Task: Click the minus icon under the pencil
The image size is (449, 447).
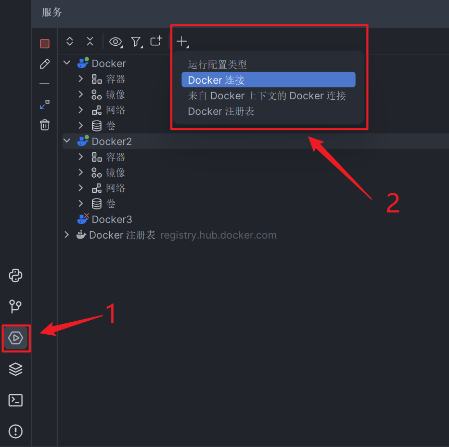Action: tap(44, 84)
